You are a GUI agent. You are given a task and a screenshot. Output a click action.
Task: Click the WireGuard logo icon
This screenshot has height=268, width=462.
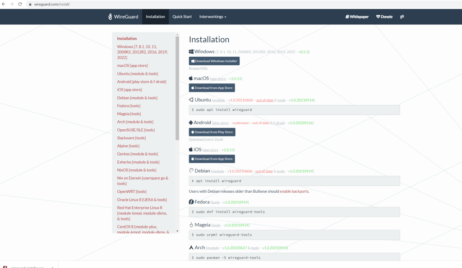110,17
